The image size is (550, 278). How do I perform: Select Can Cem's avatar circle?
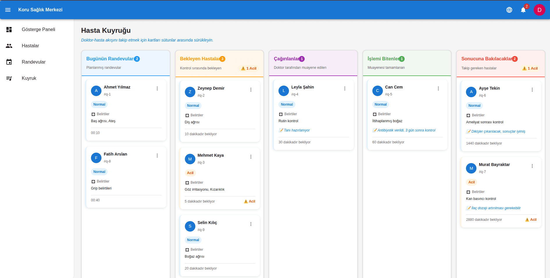click(x=377, y=91)
